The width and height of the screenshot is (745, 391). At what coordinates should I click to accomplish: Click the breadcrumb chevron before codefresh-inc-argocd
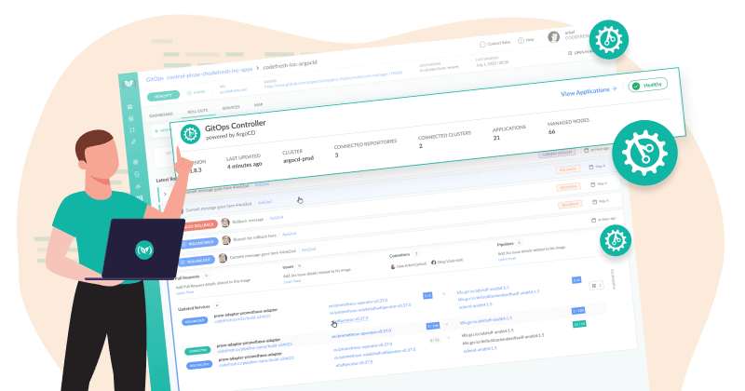(258, 68)
